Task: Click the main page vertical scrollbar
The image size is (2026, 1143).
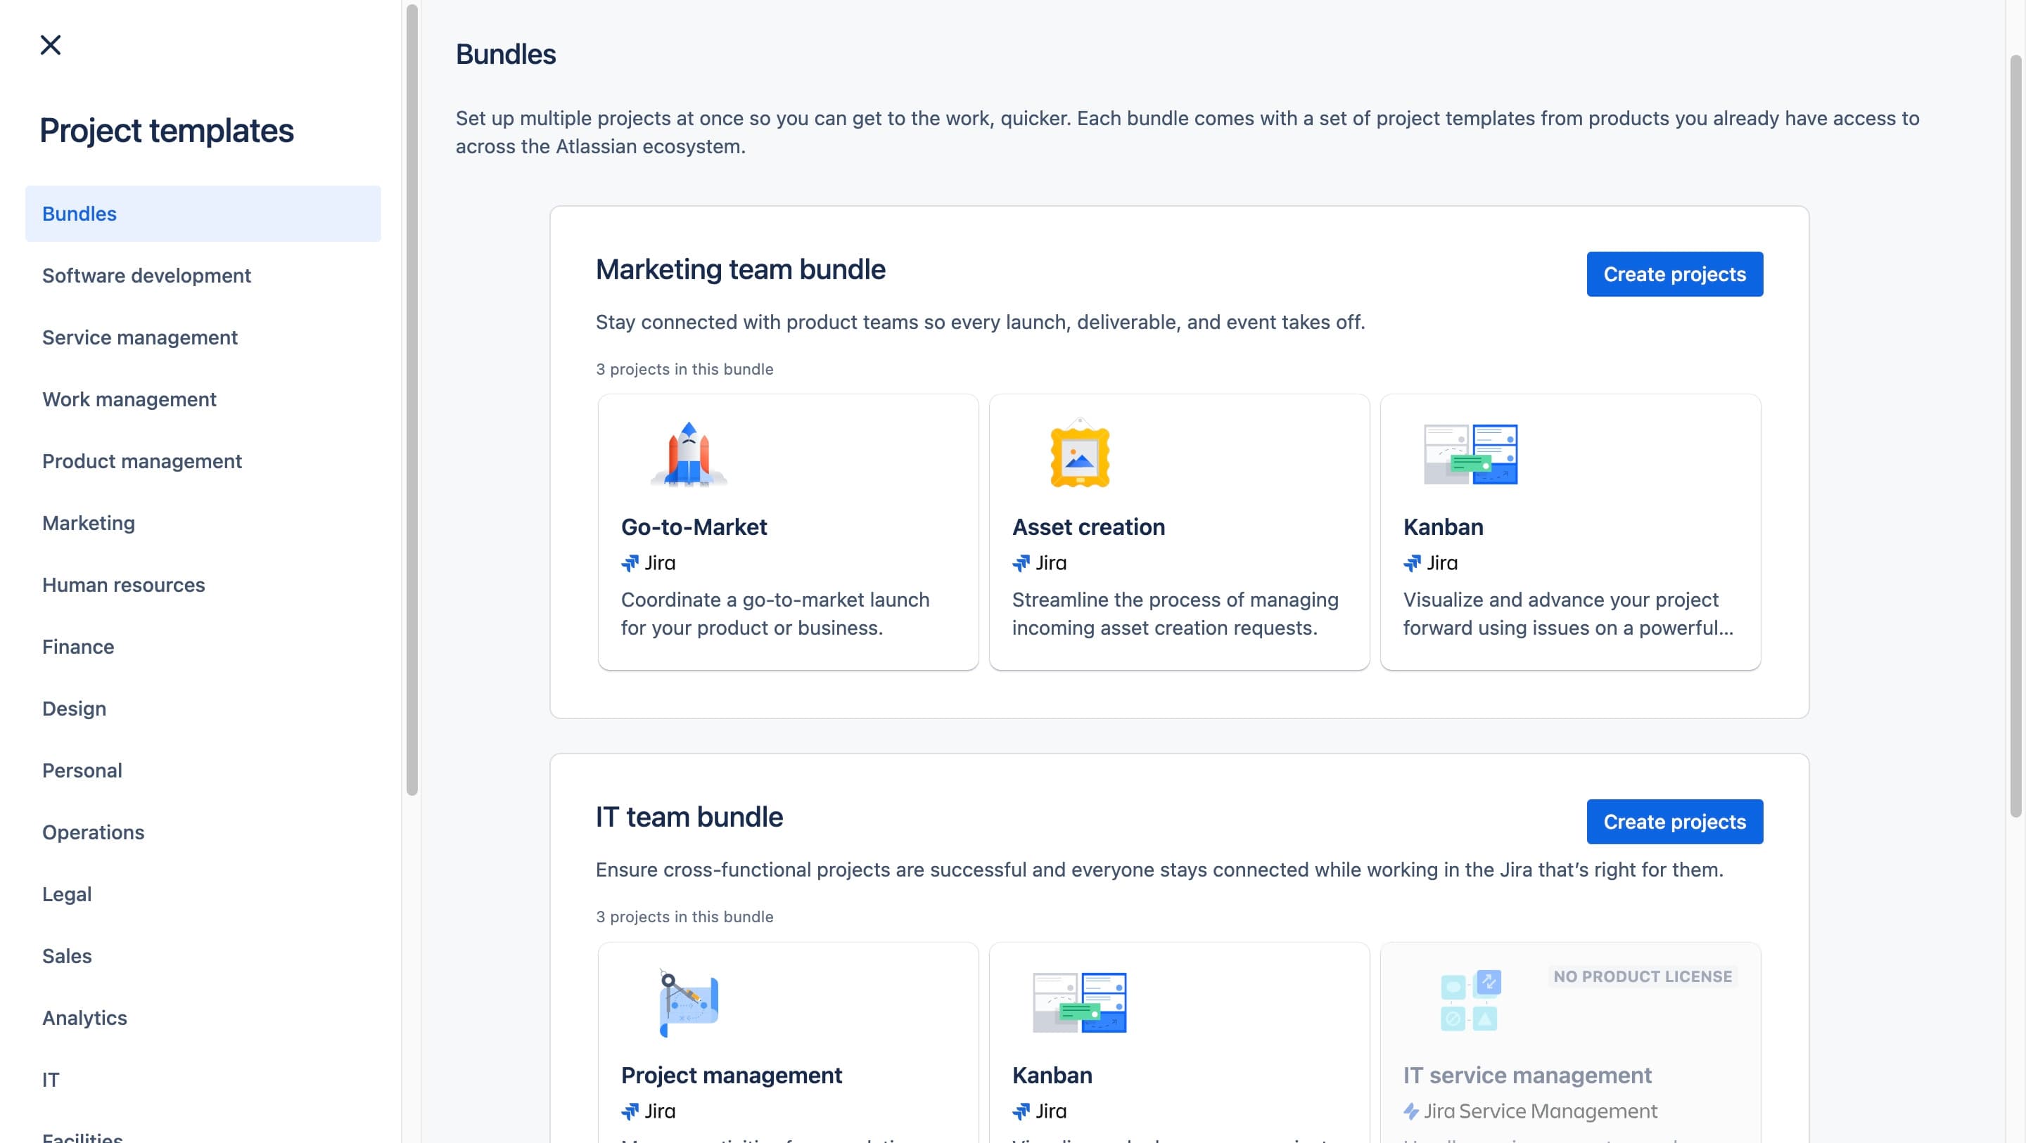Action: pos(2015,437)
